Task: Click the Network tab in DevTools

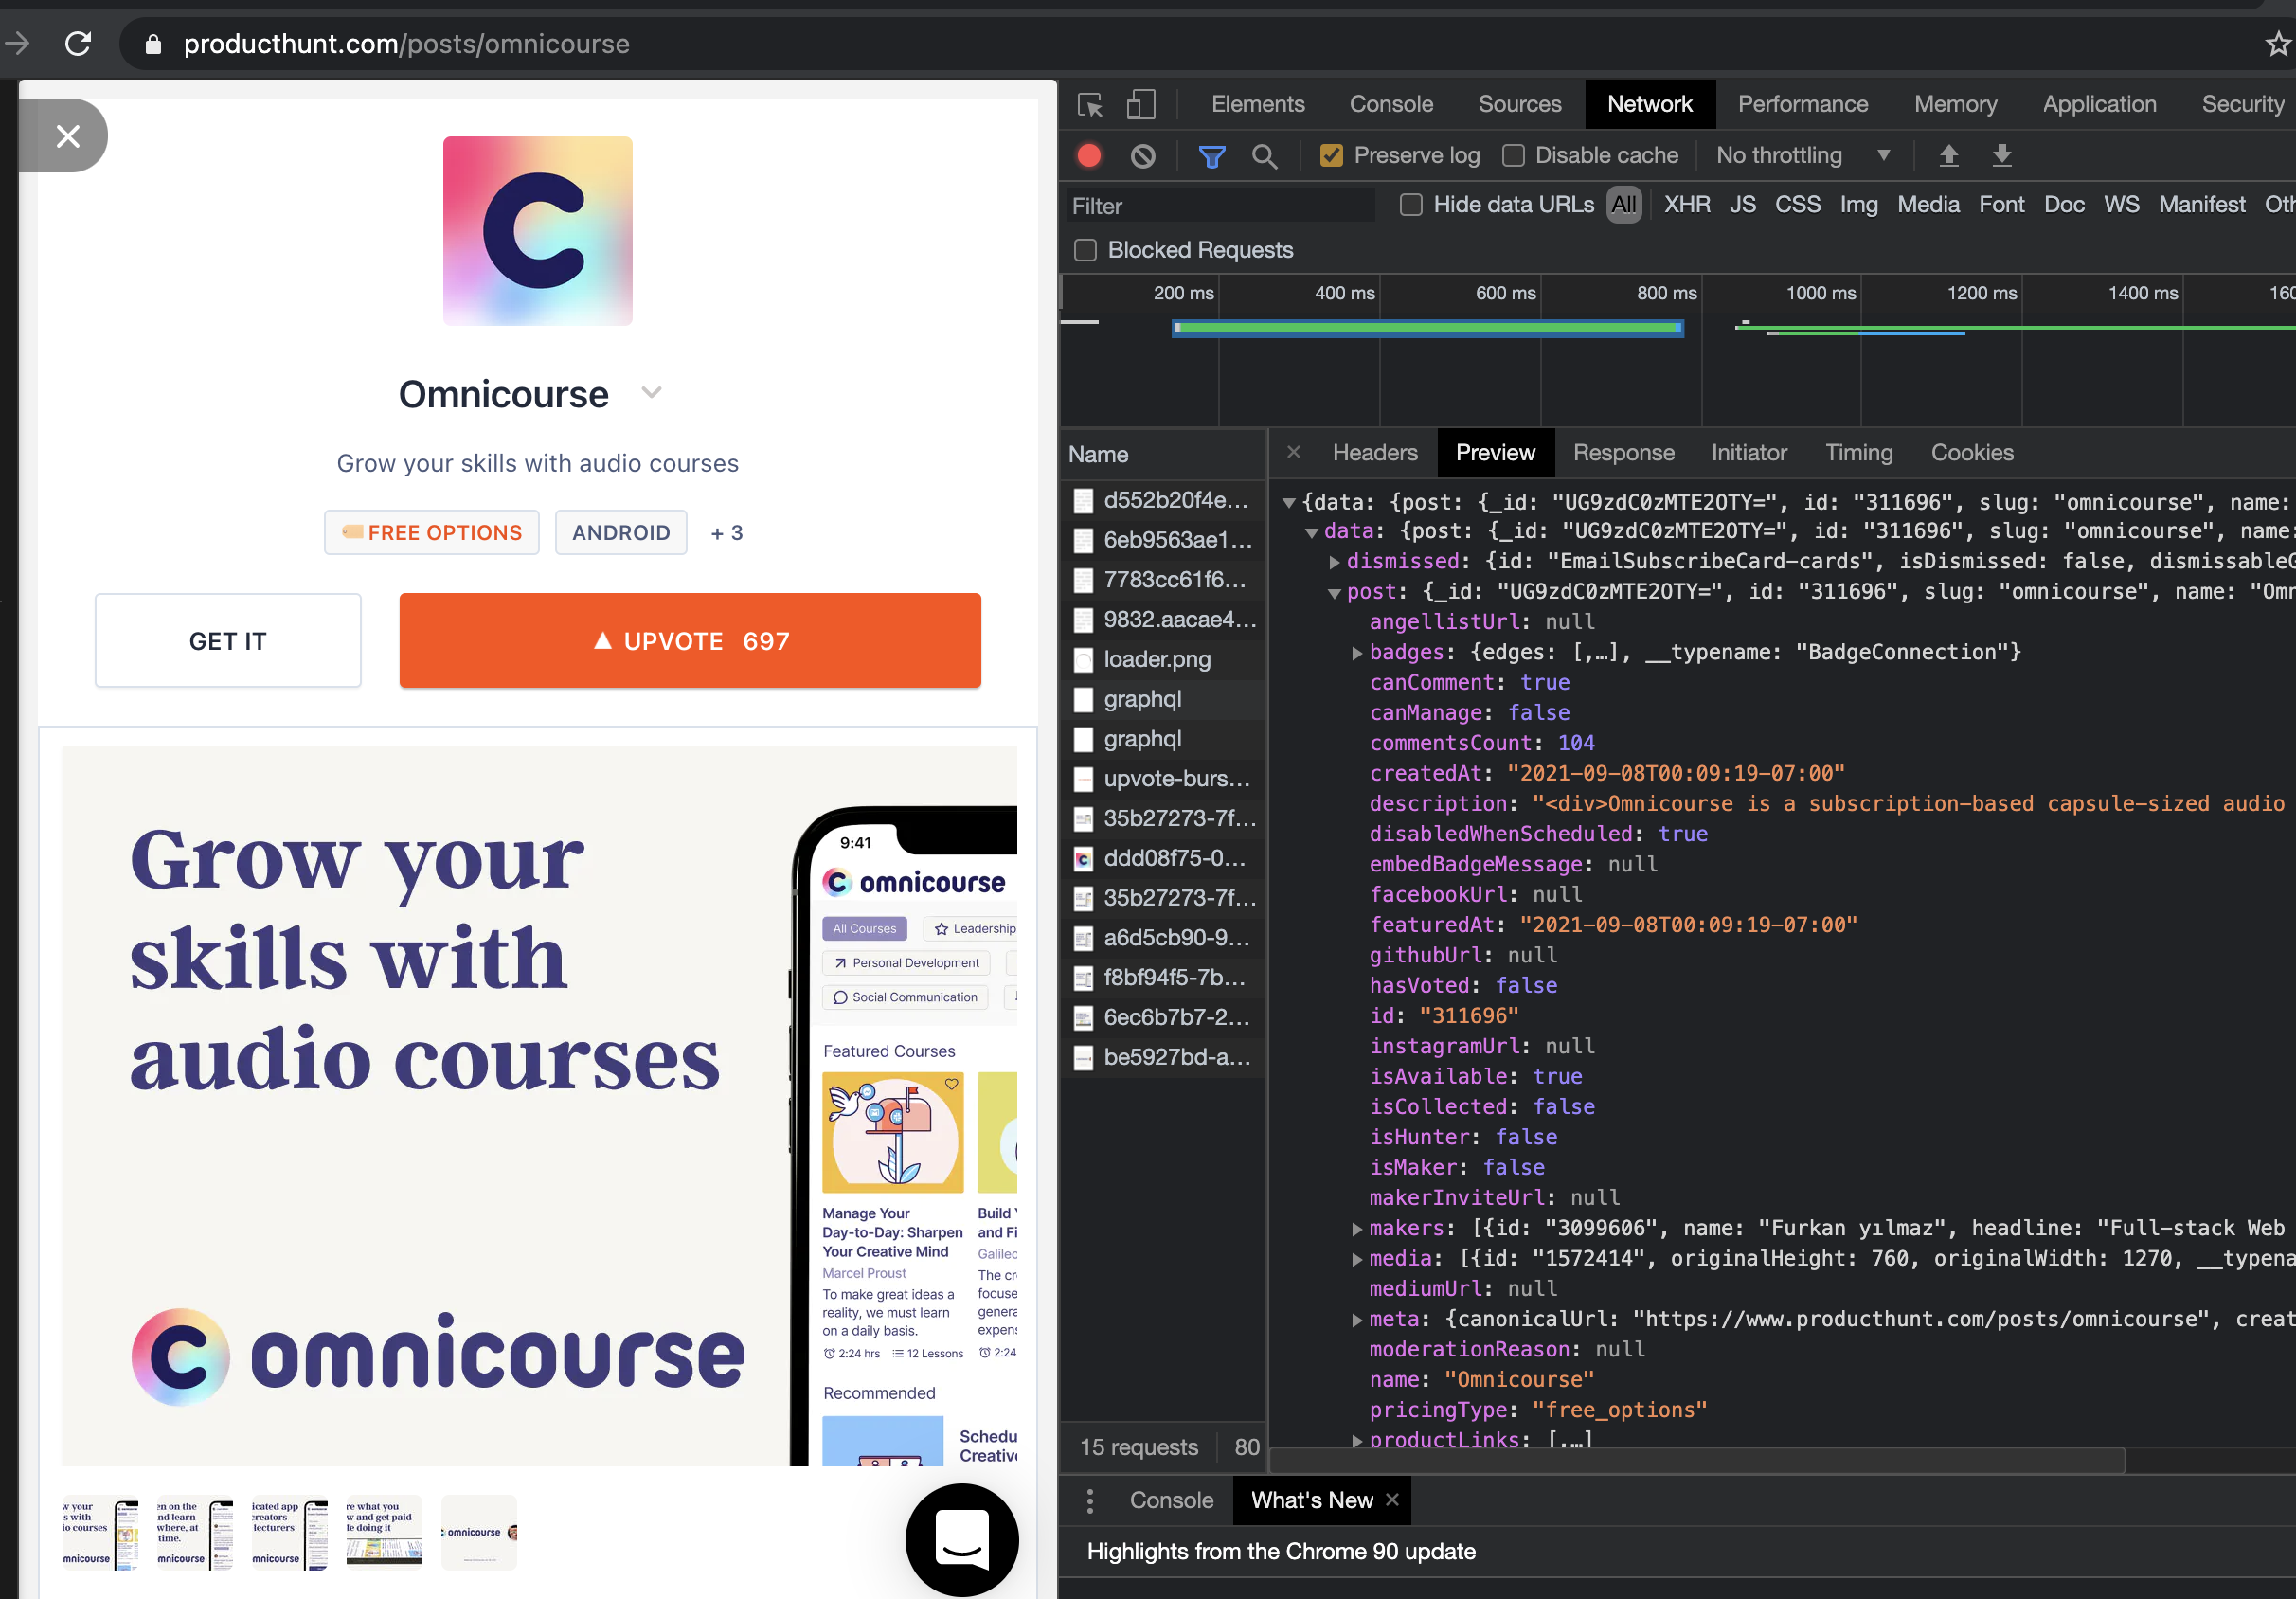Action: tap(1649, 105)
